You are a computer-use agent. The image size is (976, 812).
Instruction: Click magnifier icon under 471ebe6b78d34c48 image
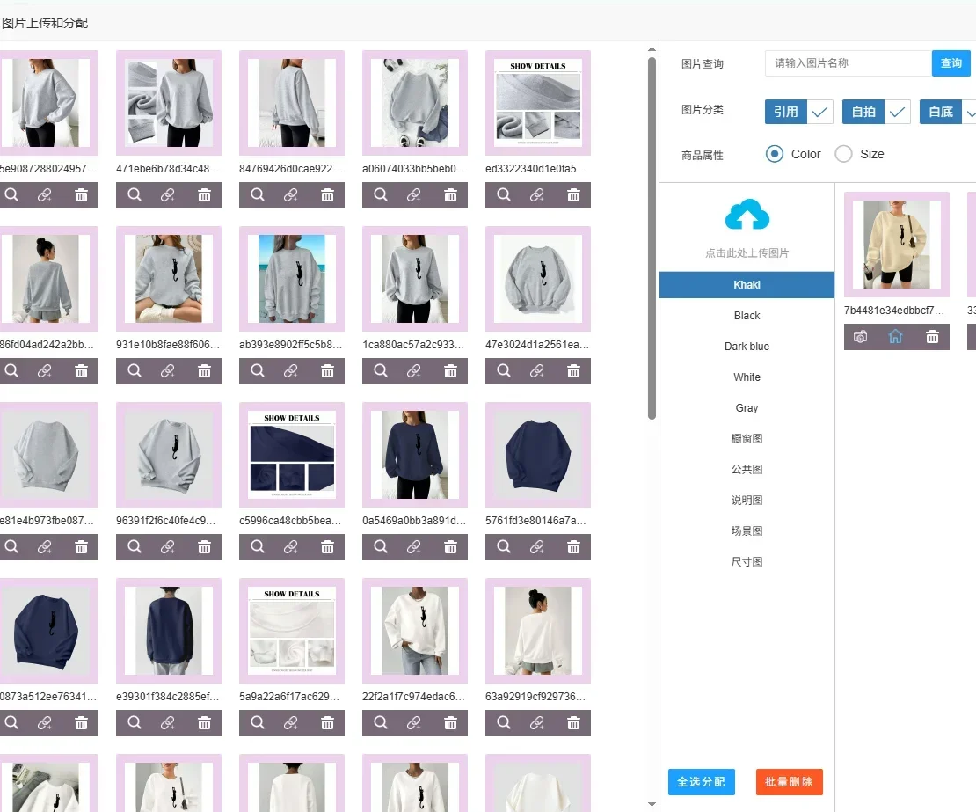coord(135,195)
